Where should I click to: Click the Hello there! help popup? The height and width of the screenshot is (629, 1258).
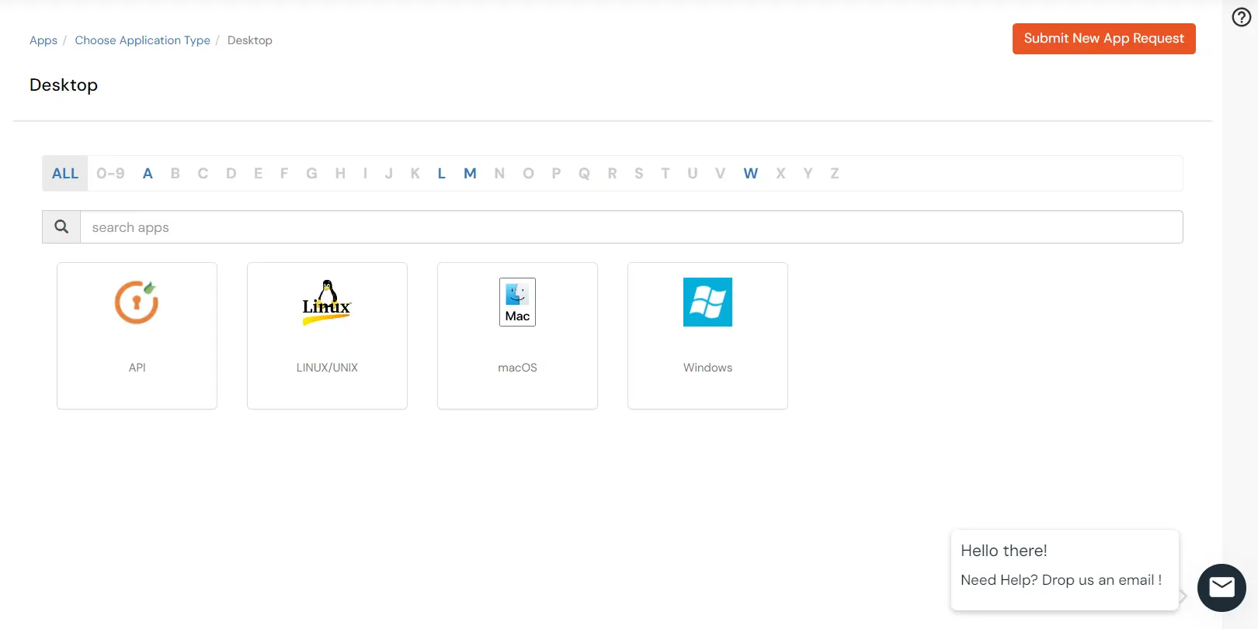pyautogui.click(x=1065, y=570)
